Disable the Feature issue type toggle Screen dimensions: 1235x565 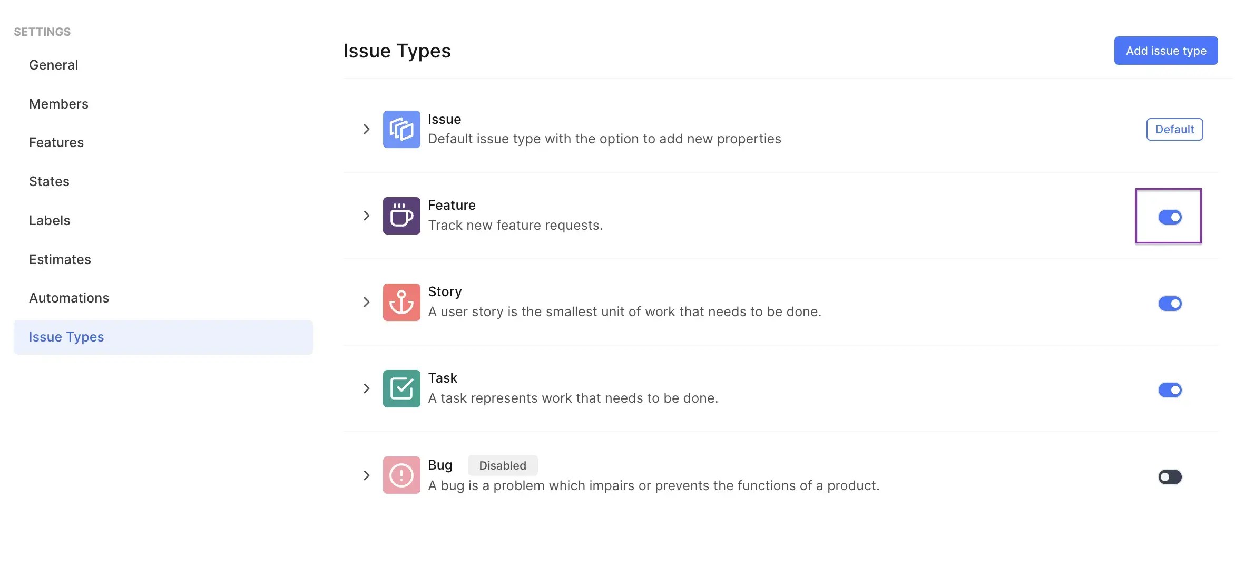[1170, 217]
